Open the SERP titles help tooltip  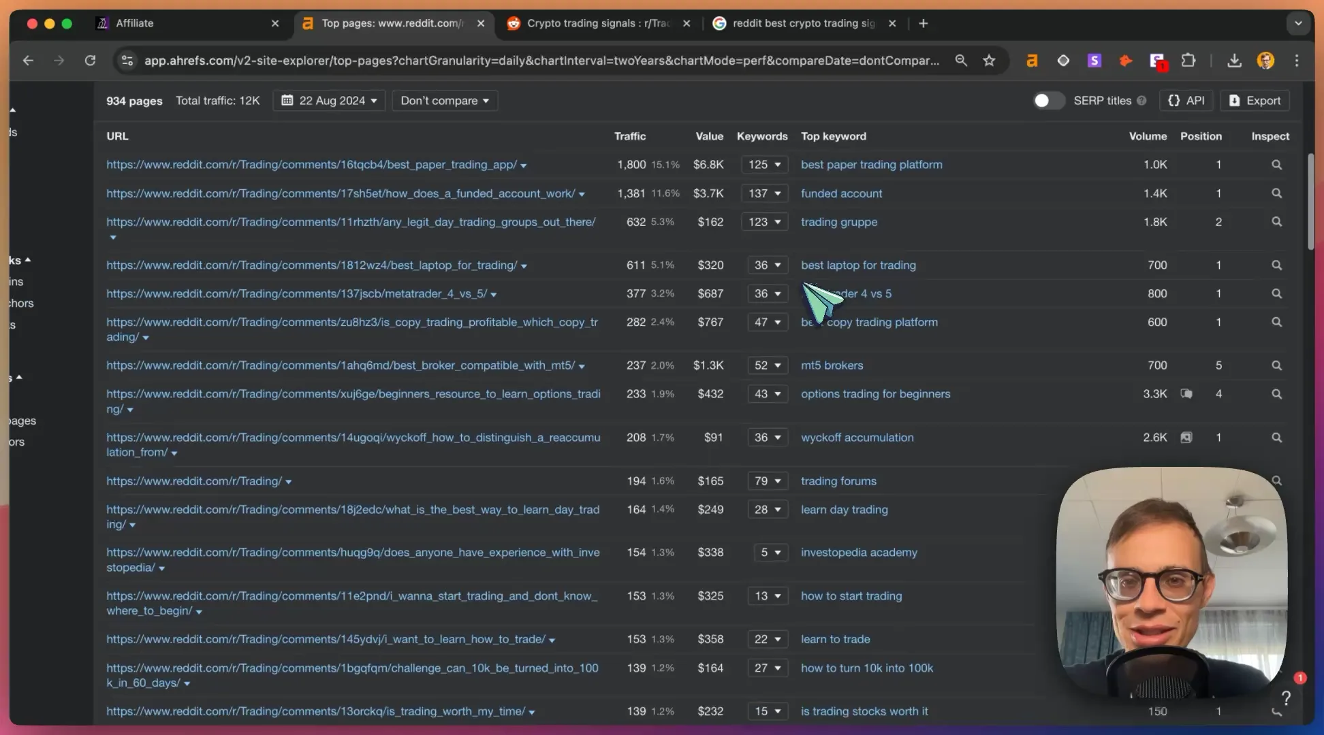(1141, 101)
